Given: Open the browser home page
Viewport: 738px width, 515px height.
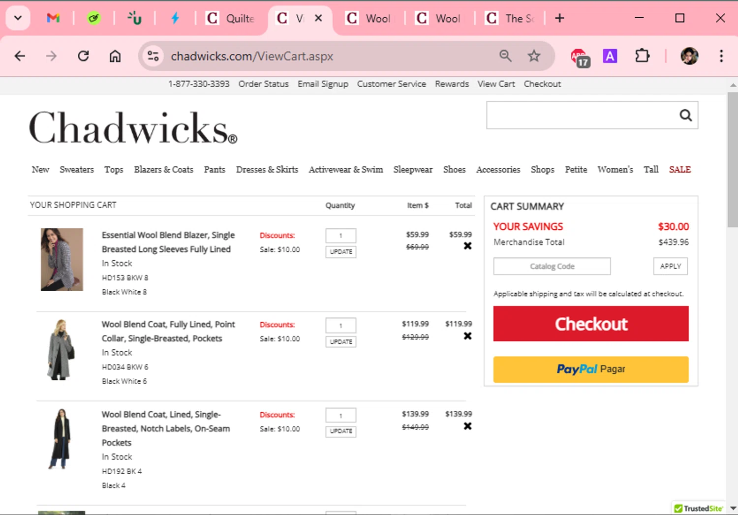Looking at the screenshot, I should pyautogui.click(x=115, y=56).
